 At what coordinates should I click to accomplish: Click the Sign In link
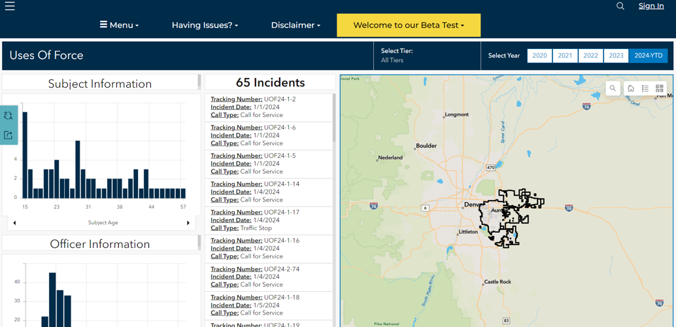651,6
